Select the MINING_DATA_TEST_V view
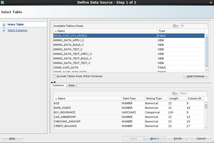The width and height of the screenshot is (214, 143). [129, 50]
